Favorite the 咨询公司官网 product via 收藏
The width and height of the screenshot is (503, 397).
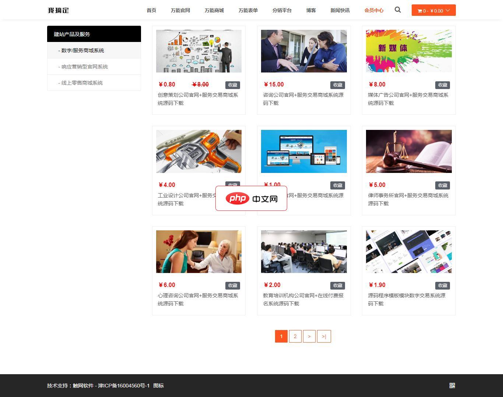(338, 85)
